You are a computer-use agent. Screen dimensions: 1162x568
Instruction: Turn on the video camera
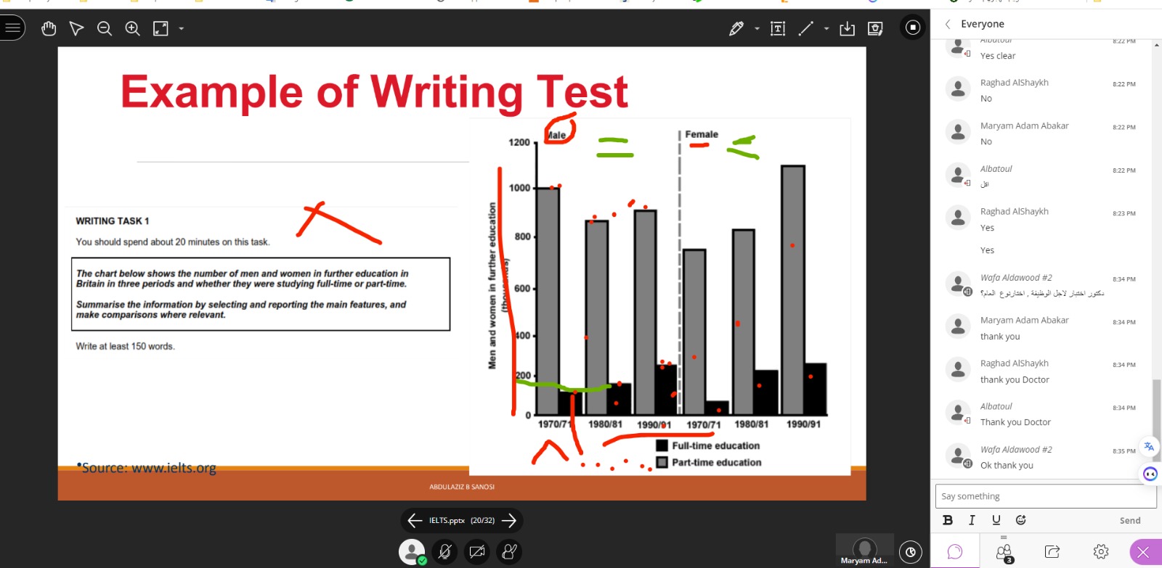[477, 552]
